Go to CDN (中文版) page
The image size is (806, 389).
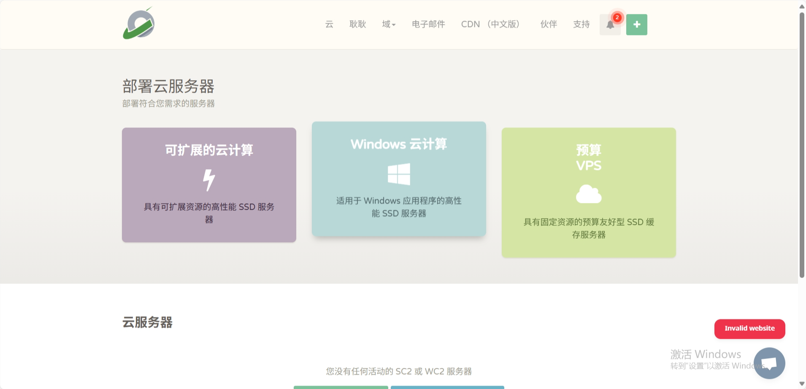(x=490, y=24)
